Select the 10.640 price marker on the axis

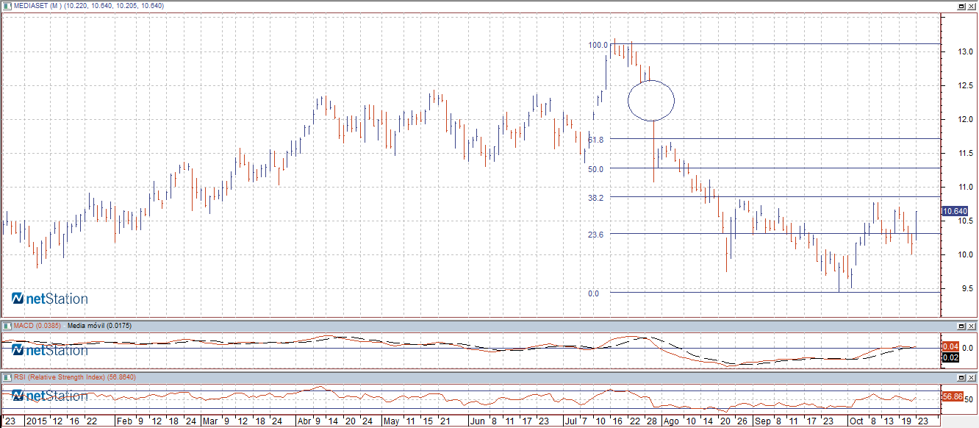(955, 211)
